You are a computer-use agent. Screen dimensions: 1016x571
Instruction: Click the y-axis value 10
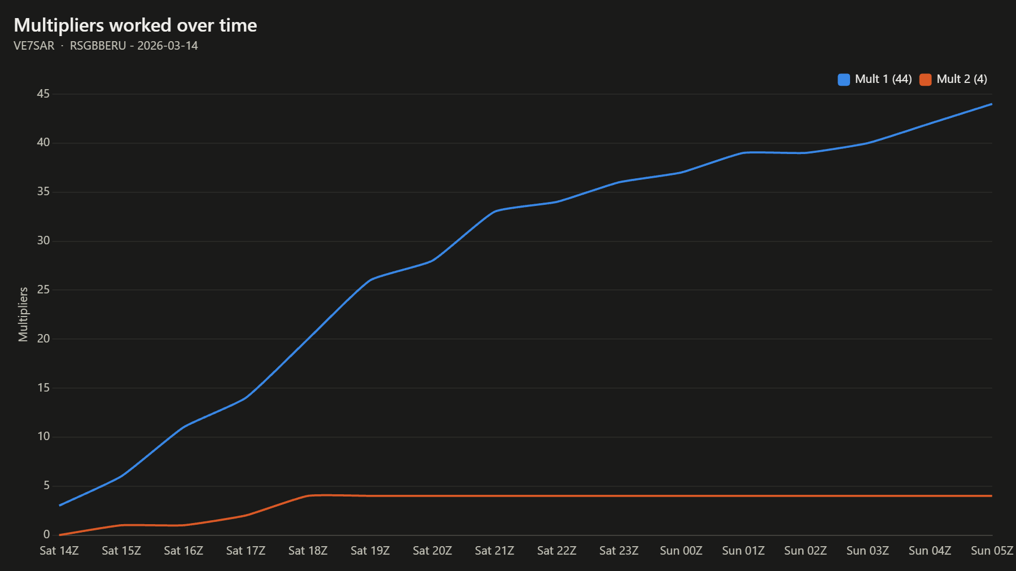tap(43, 437)
